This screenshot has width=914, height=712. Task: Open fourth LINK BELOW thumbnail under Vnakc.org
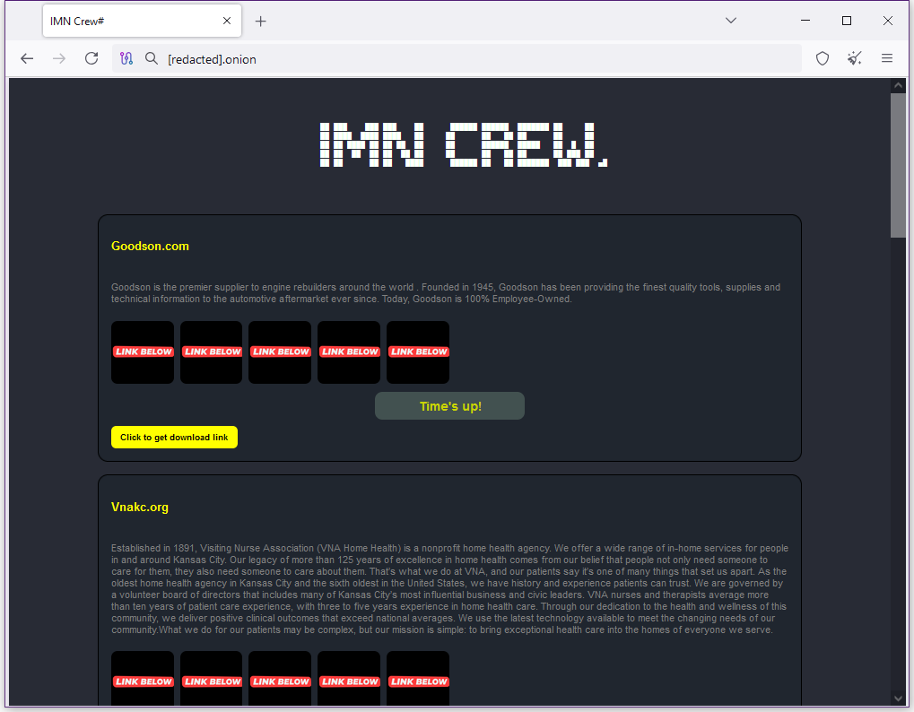coord(349,679)
